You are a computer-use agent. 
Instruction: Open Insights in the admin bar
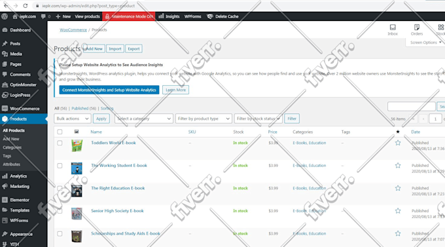[x=169, y=16]
